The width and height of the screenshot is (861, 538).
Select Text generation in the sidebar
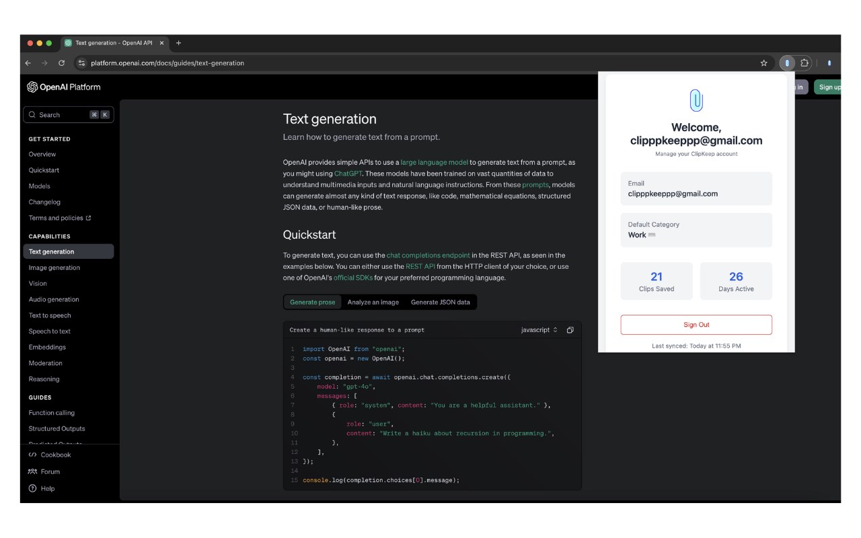69,252
